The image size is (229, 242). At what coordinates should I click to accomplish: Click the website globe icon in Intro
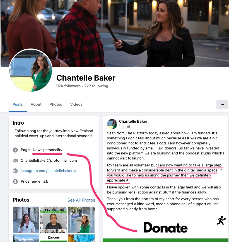tap(15, 171)
